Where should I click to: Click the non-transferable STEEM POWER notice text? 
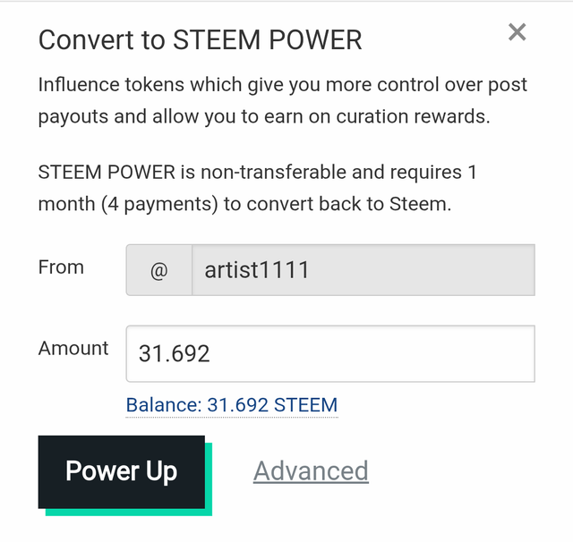(258, 188)
